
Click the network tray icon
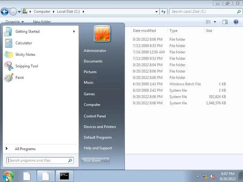tap(205, 176)
